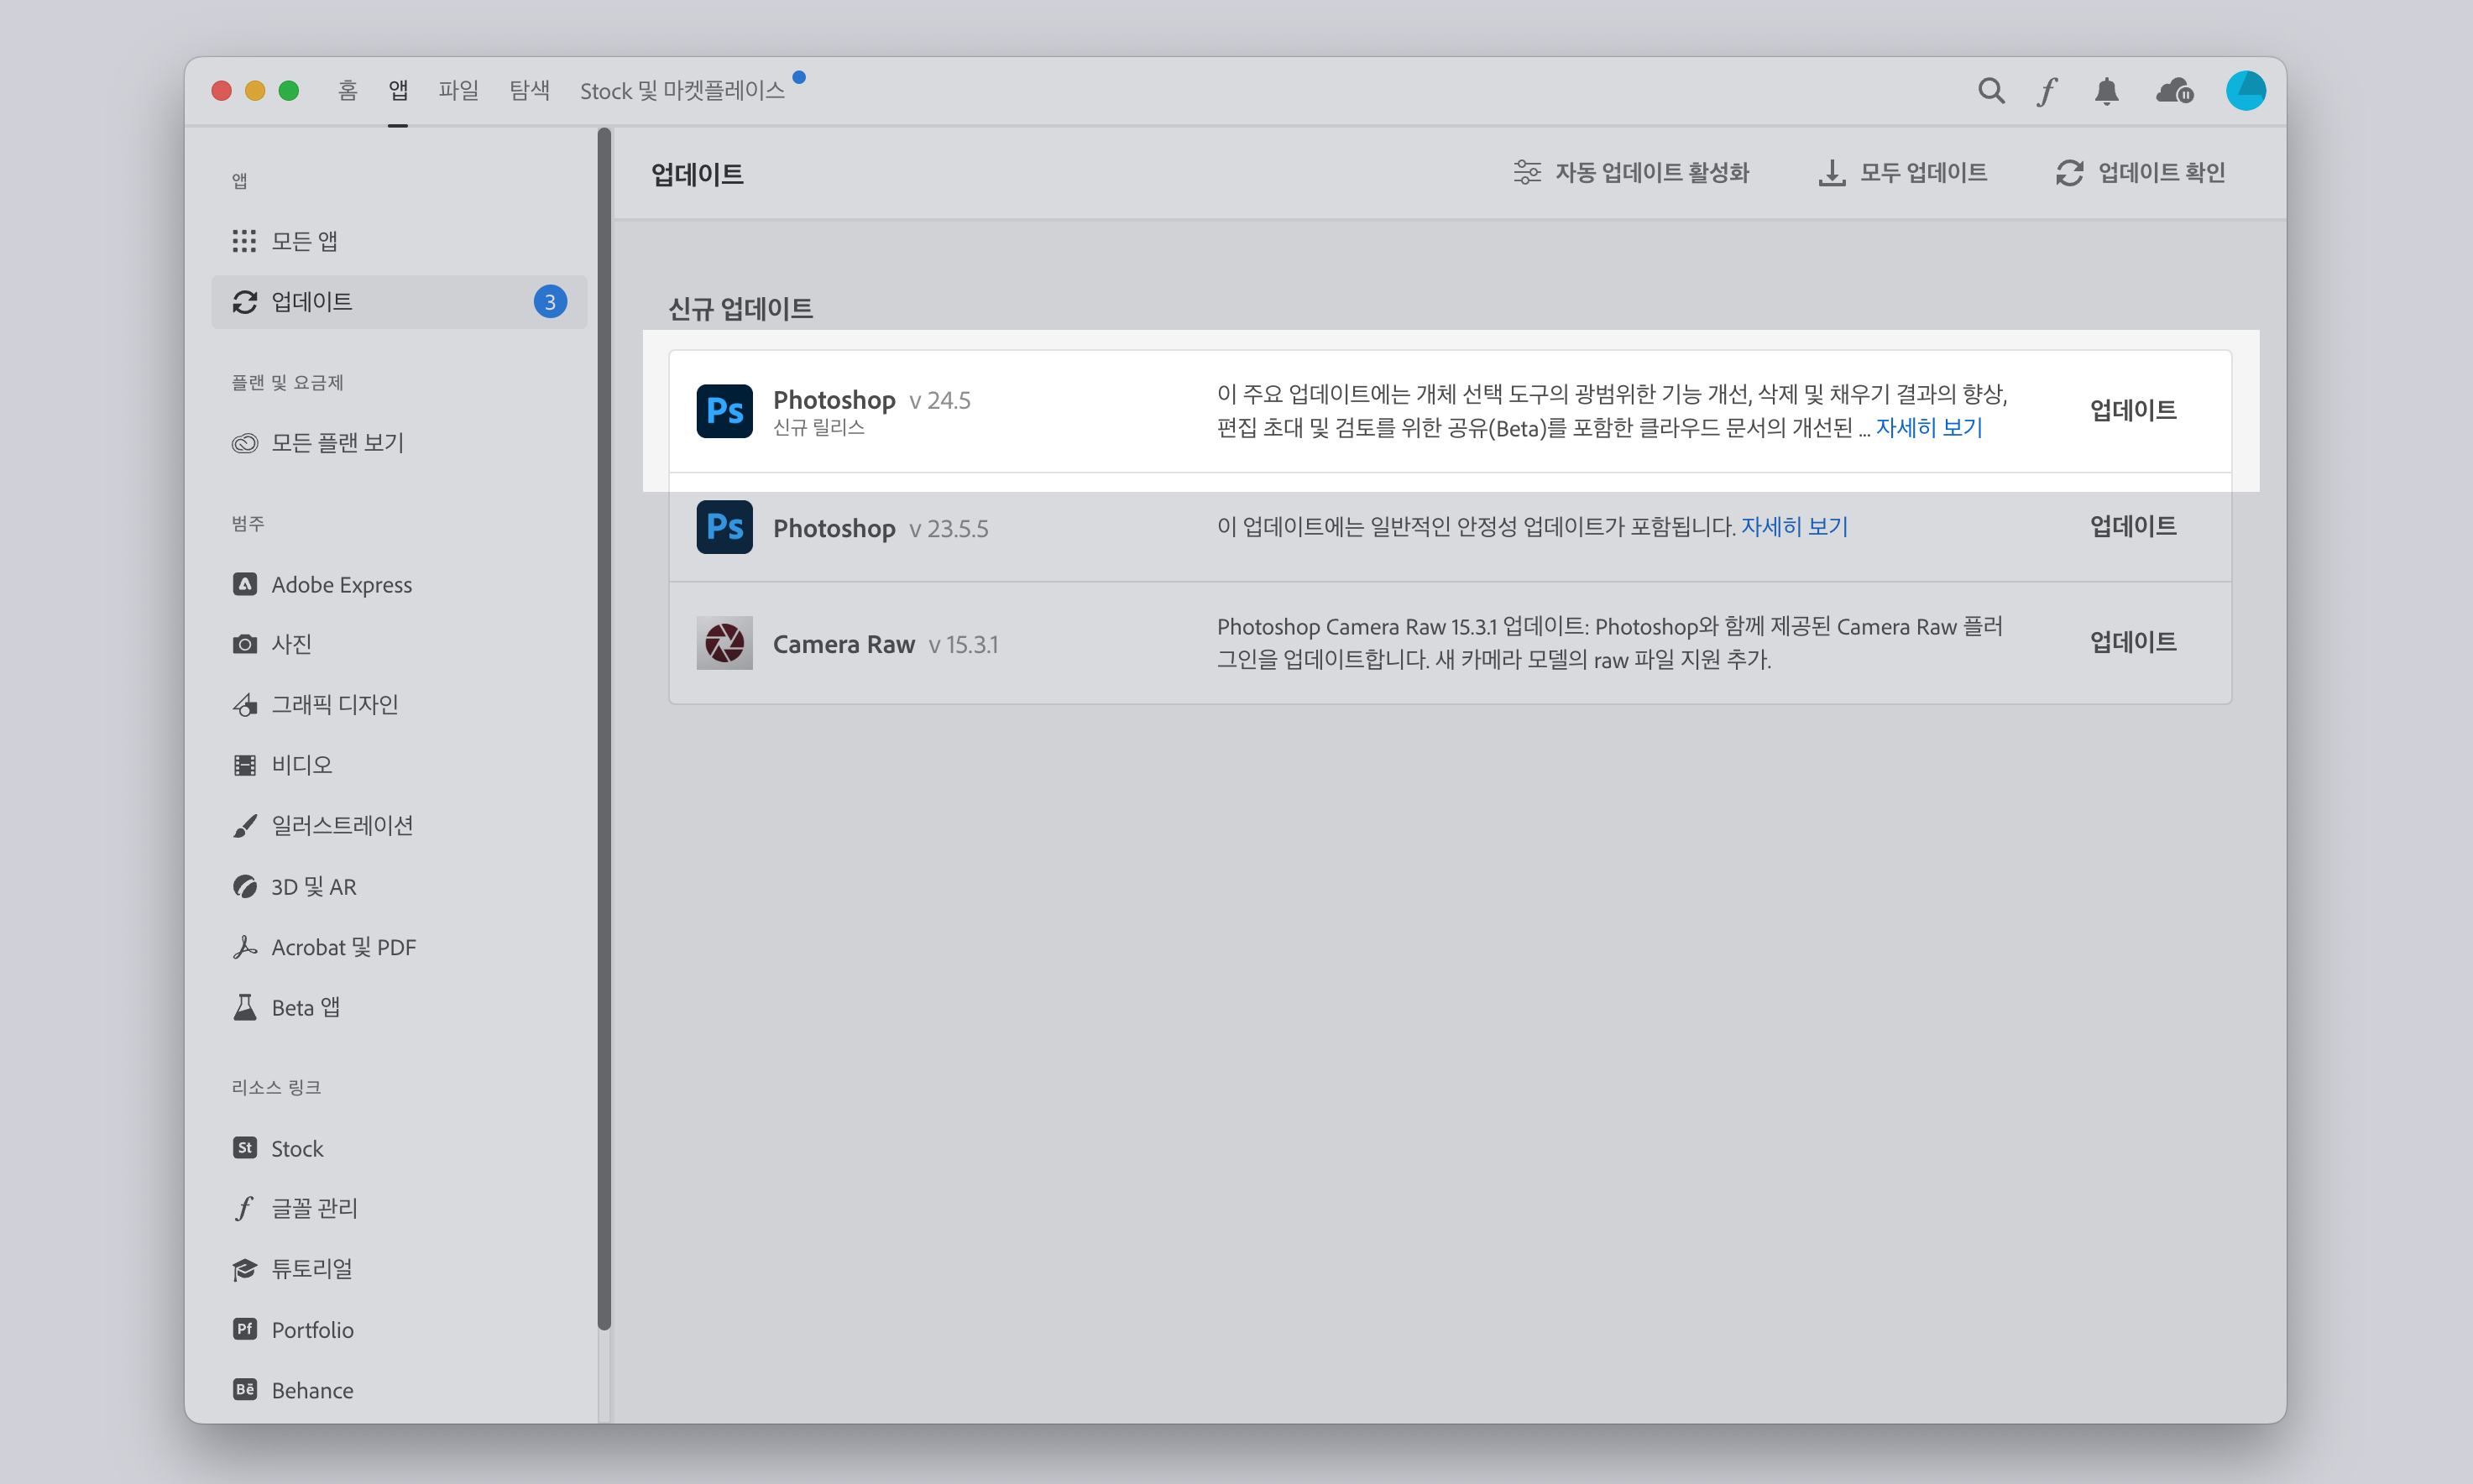This screenshot has height=1484, width=2473.
Task: Open the notifications bell icon
Action: point(2107,92)
